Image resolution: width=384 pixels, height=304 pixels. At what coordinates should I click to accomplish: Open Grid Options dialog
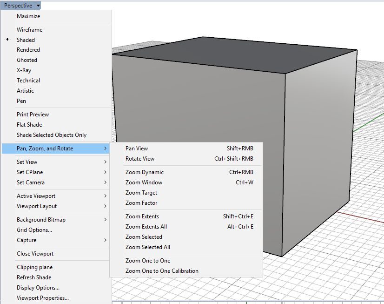[x=56, y=230]
